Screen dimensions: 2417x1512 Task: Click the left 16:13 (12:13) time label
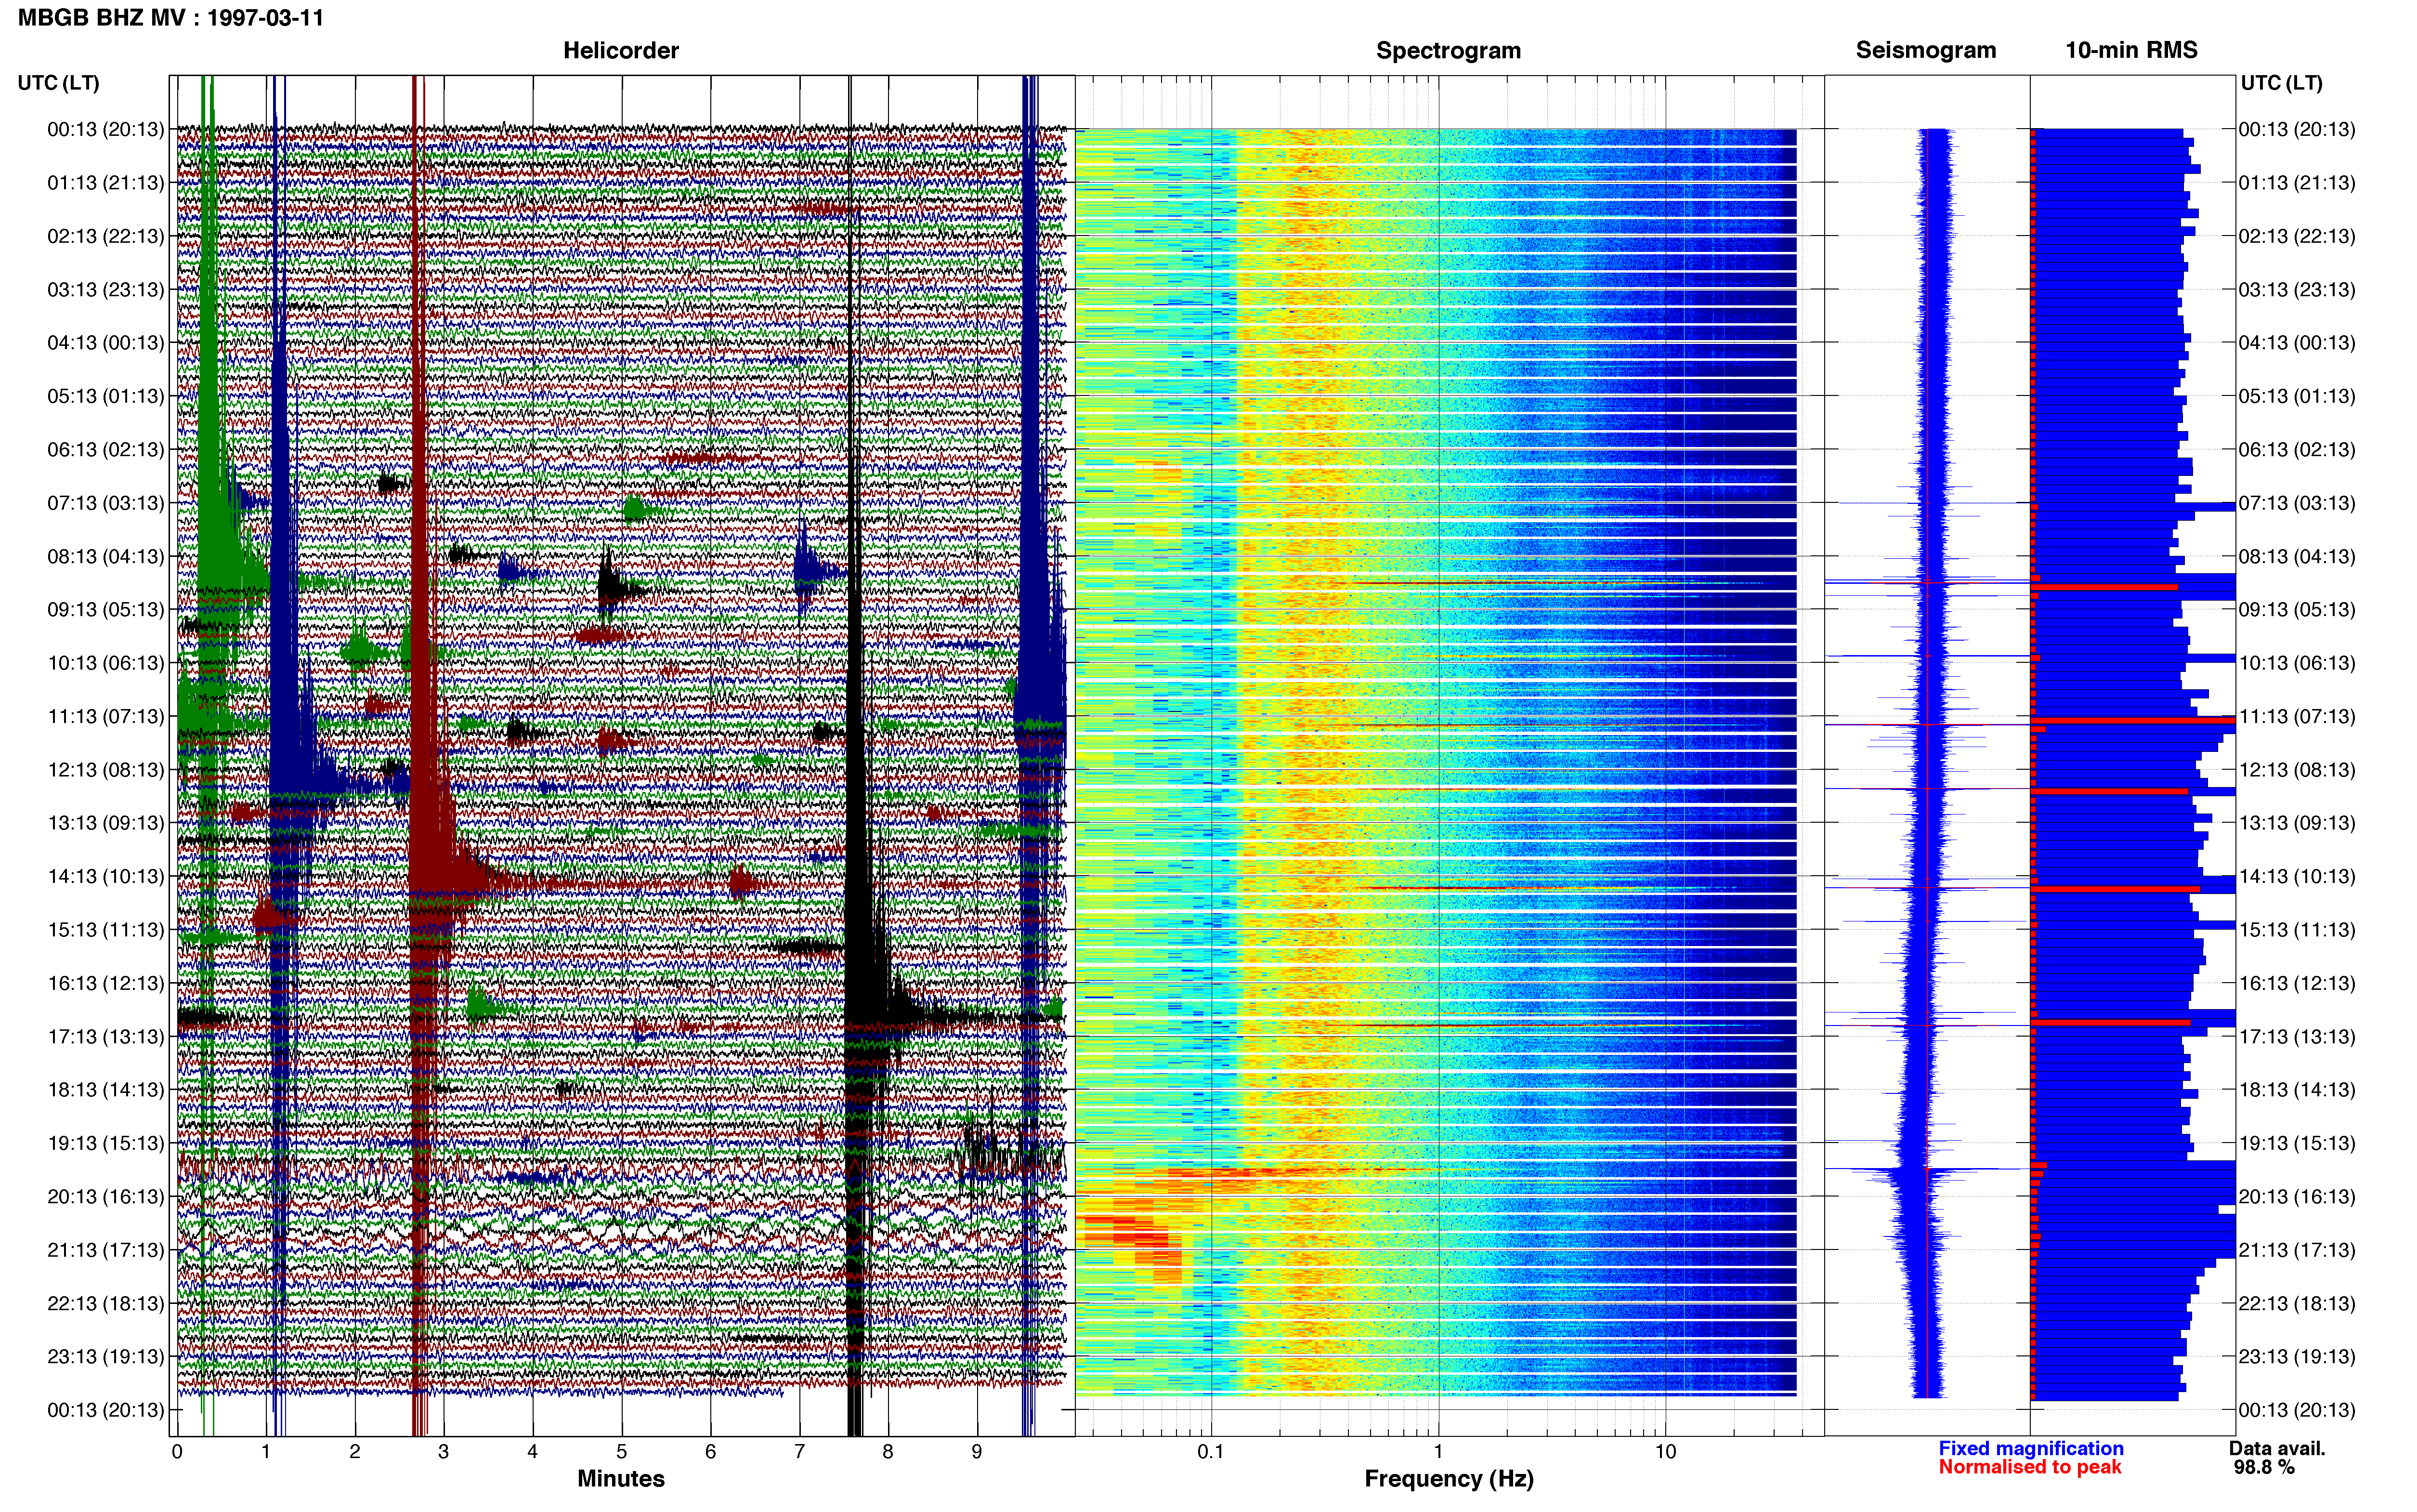(x=106, y=983)
